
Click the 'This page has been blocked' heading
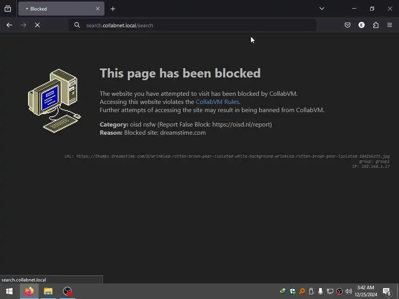(180, 73)
